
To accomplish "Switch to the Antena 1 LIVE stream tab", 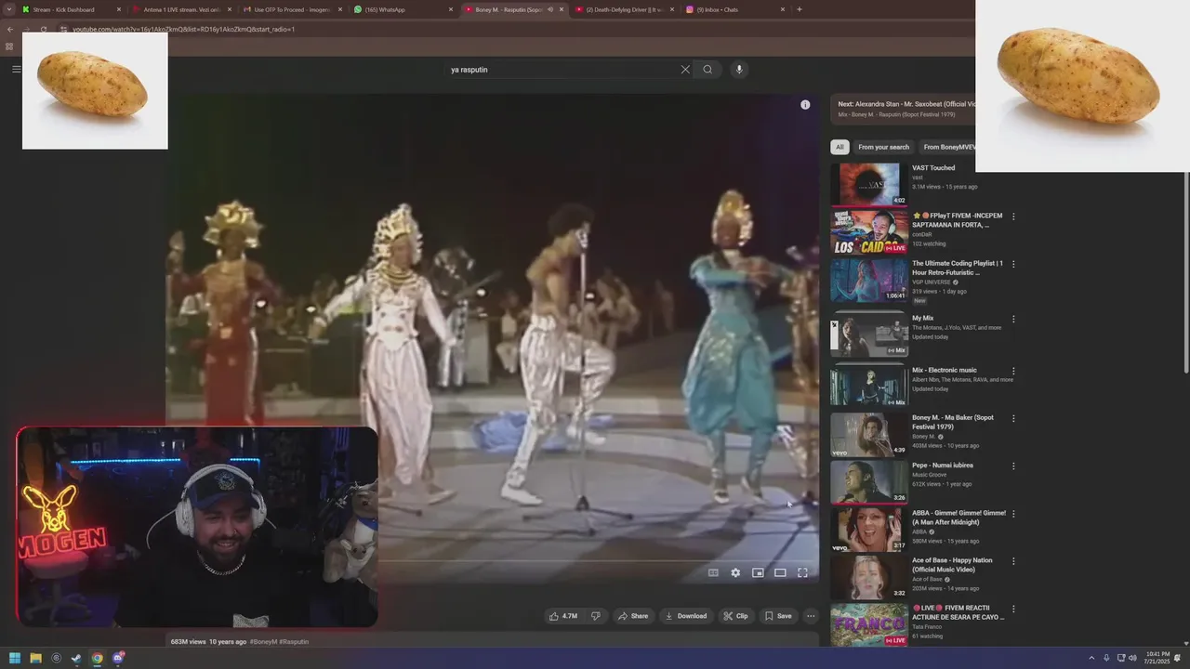I will pos(181,9).
